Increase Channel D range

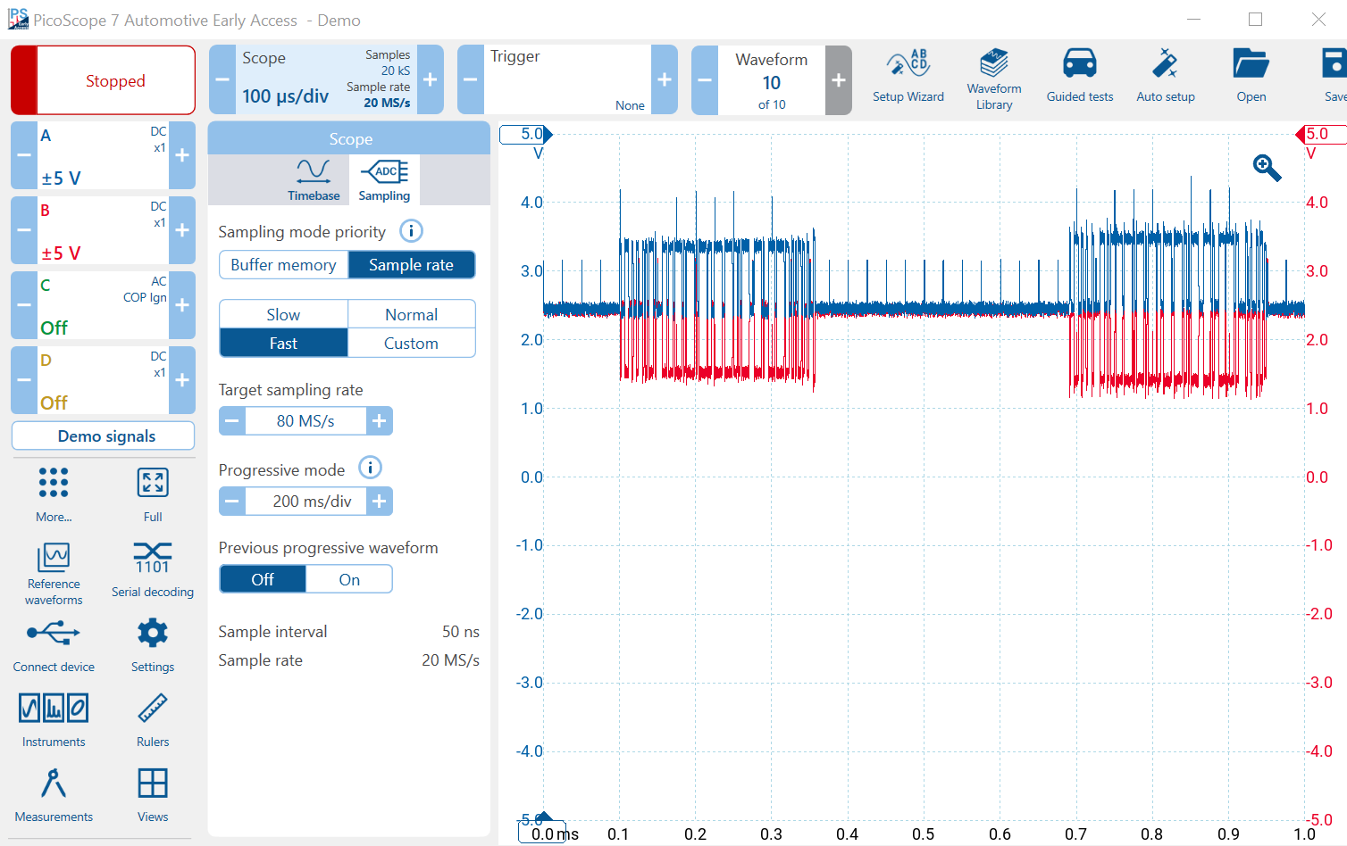[x=182, y=380]
